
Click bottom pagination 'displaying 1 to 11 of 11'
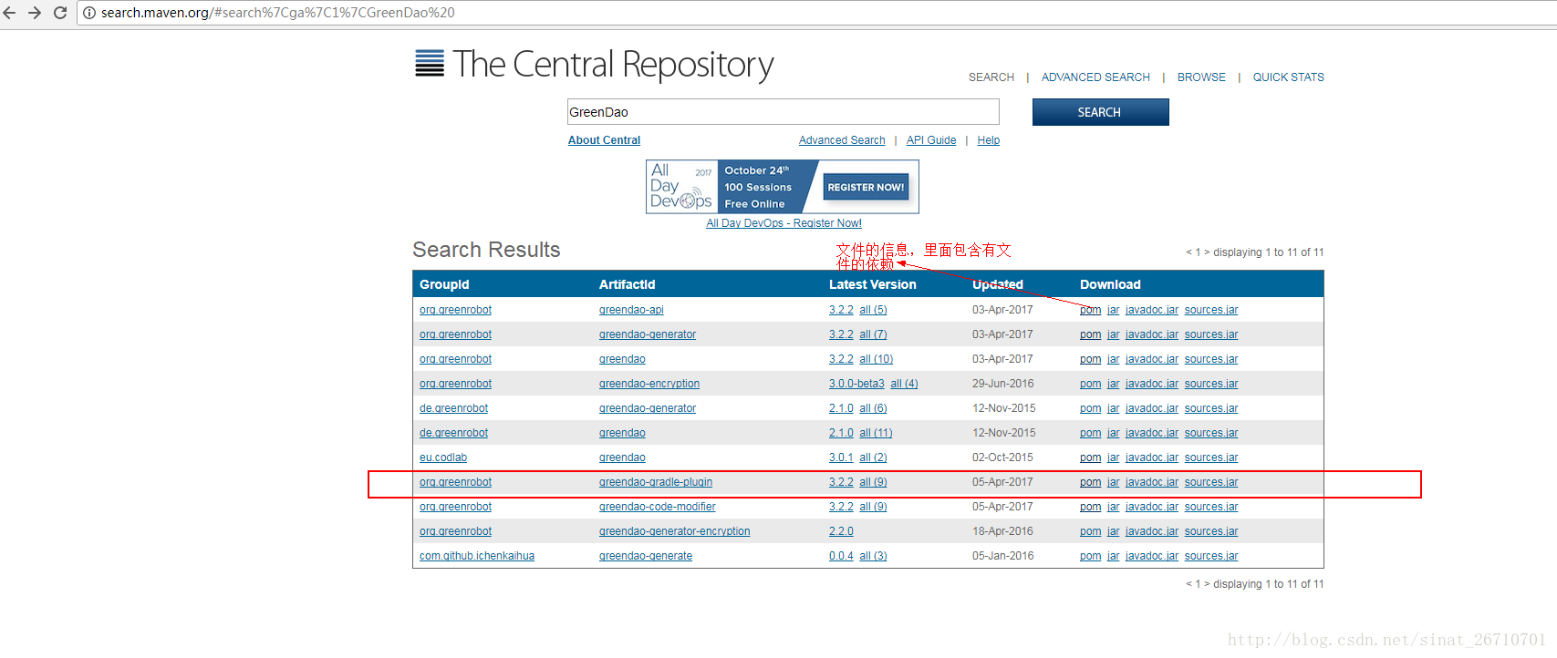coord(1268,584)
